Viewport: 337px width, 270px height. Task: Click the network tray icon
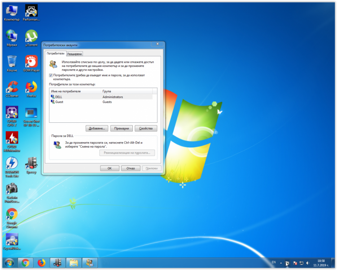click(302, 263)
